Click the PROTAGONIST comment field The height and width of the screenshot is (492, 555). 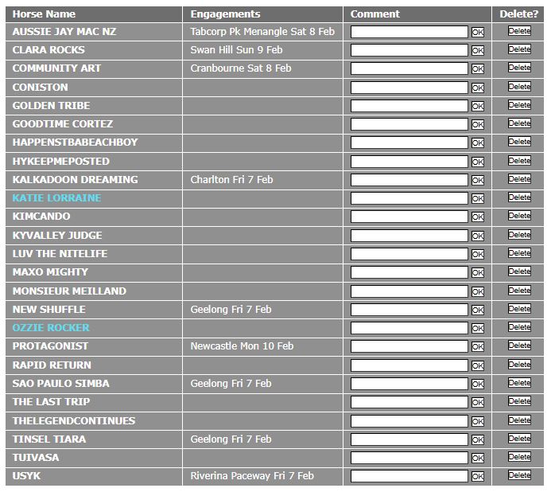pyautogui.click(x=409, y=346)
